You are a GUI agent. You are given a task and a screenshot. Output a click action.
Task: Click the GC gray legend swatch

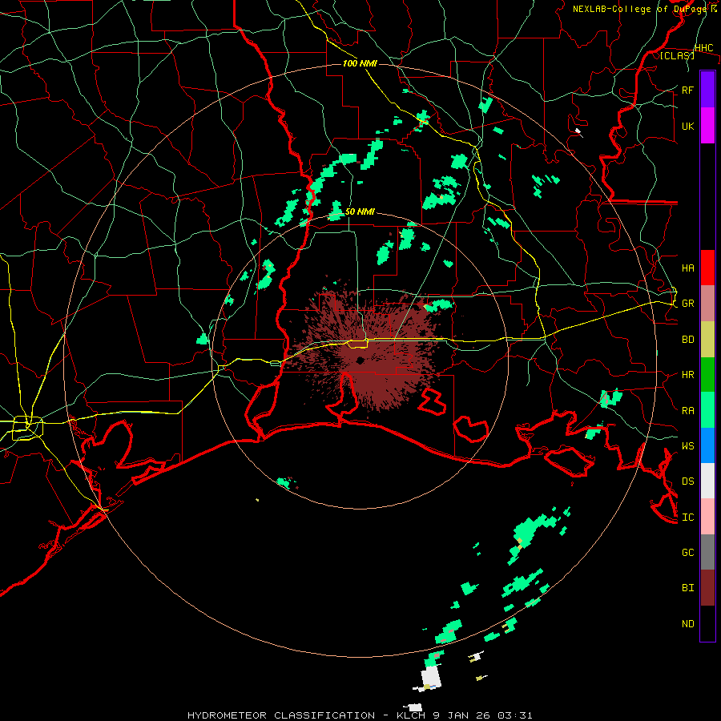[x=707, y=552]
